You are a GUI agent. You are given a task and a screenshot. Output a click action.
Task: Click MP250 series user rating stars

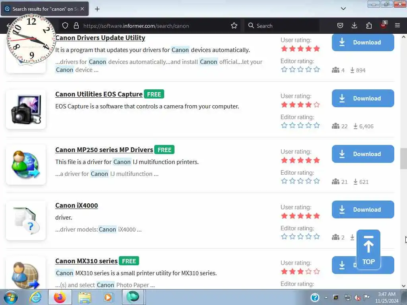[300, 160]
